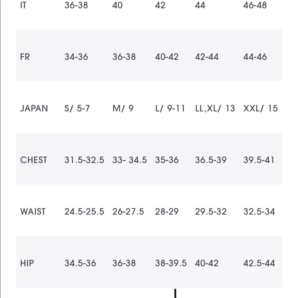Select chest measurement 31.5-32.5
This screenshot has width=298, height=298.
coord(84,160)
